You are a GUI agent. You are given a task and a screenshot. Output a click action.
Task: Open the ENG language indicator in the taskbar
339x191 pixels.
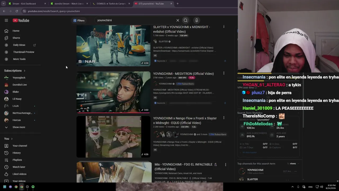(310, 187)
